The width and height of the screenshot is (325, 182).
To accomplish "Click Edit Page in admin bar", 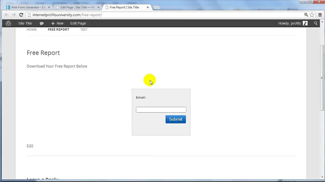I will [x=78, y=23].
